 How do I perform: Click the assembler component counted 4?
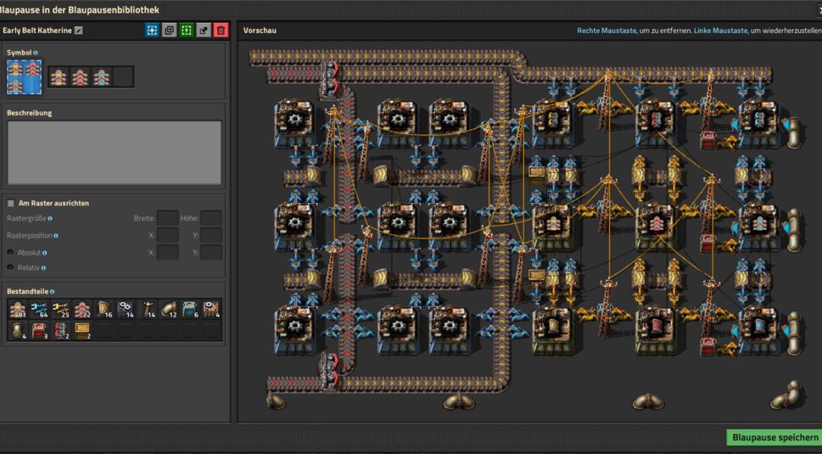tap(210, 309)
